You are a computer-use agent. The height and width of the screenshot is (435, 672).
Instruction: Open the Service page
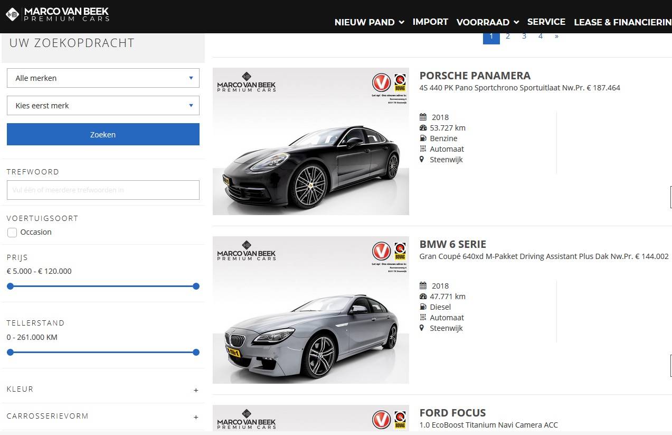546,22
